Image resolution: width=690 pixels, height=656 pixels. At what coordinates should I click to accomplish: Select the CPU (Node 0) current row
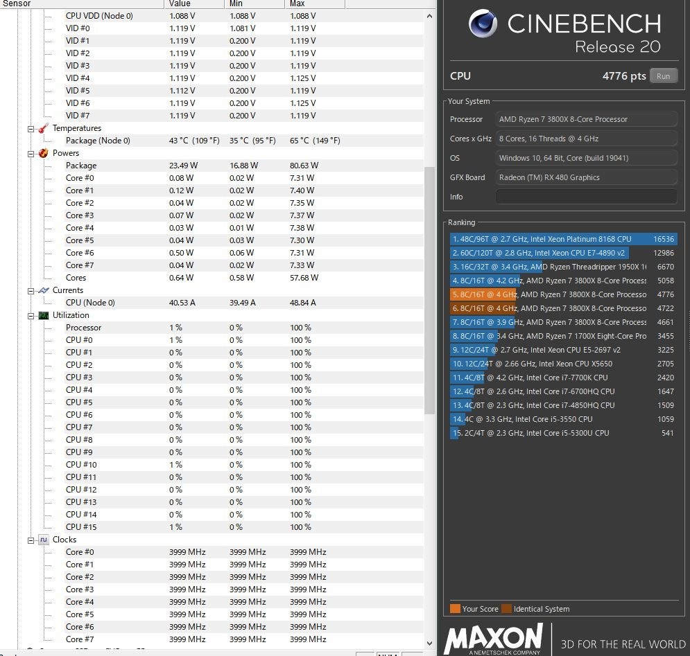[x=244, y=303]
